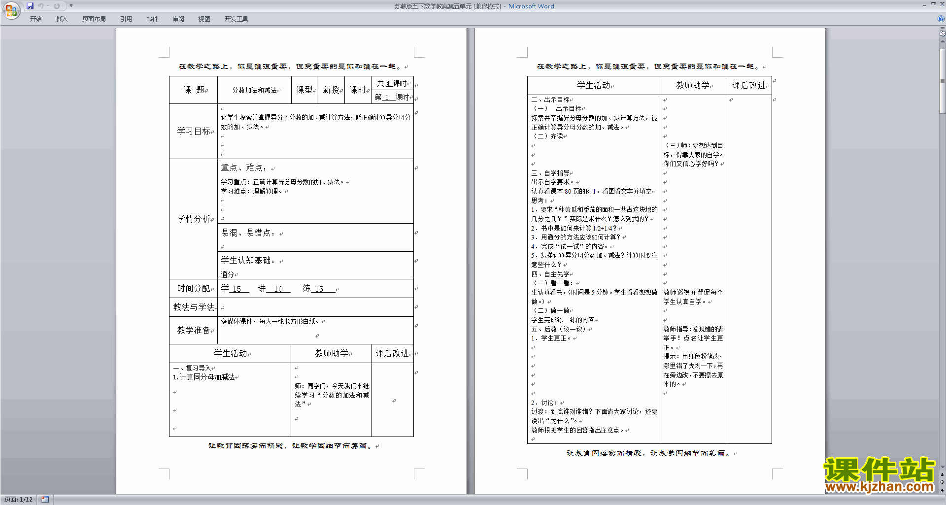Click the vertical scrollbar up arrow
Image resolution: width=946 pixels, height=505 pixels.
pos(943,41)
